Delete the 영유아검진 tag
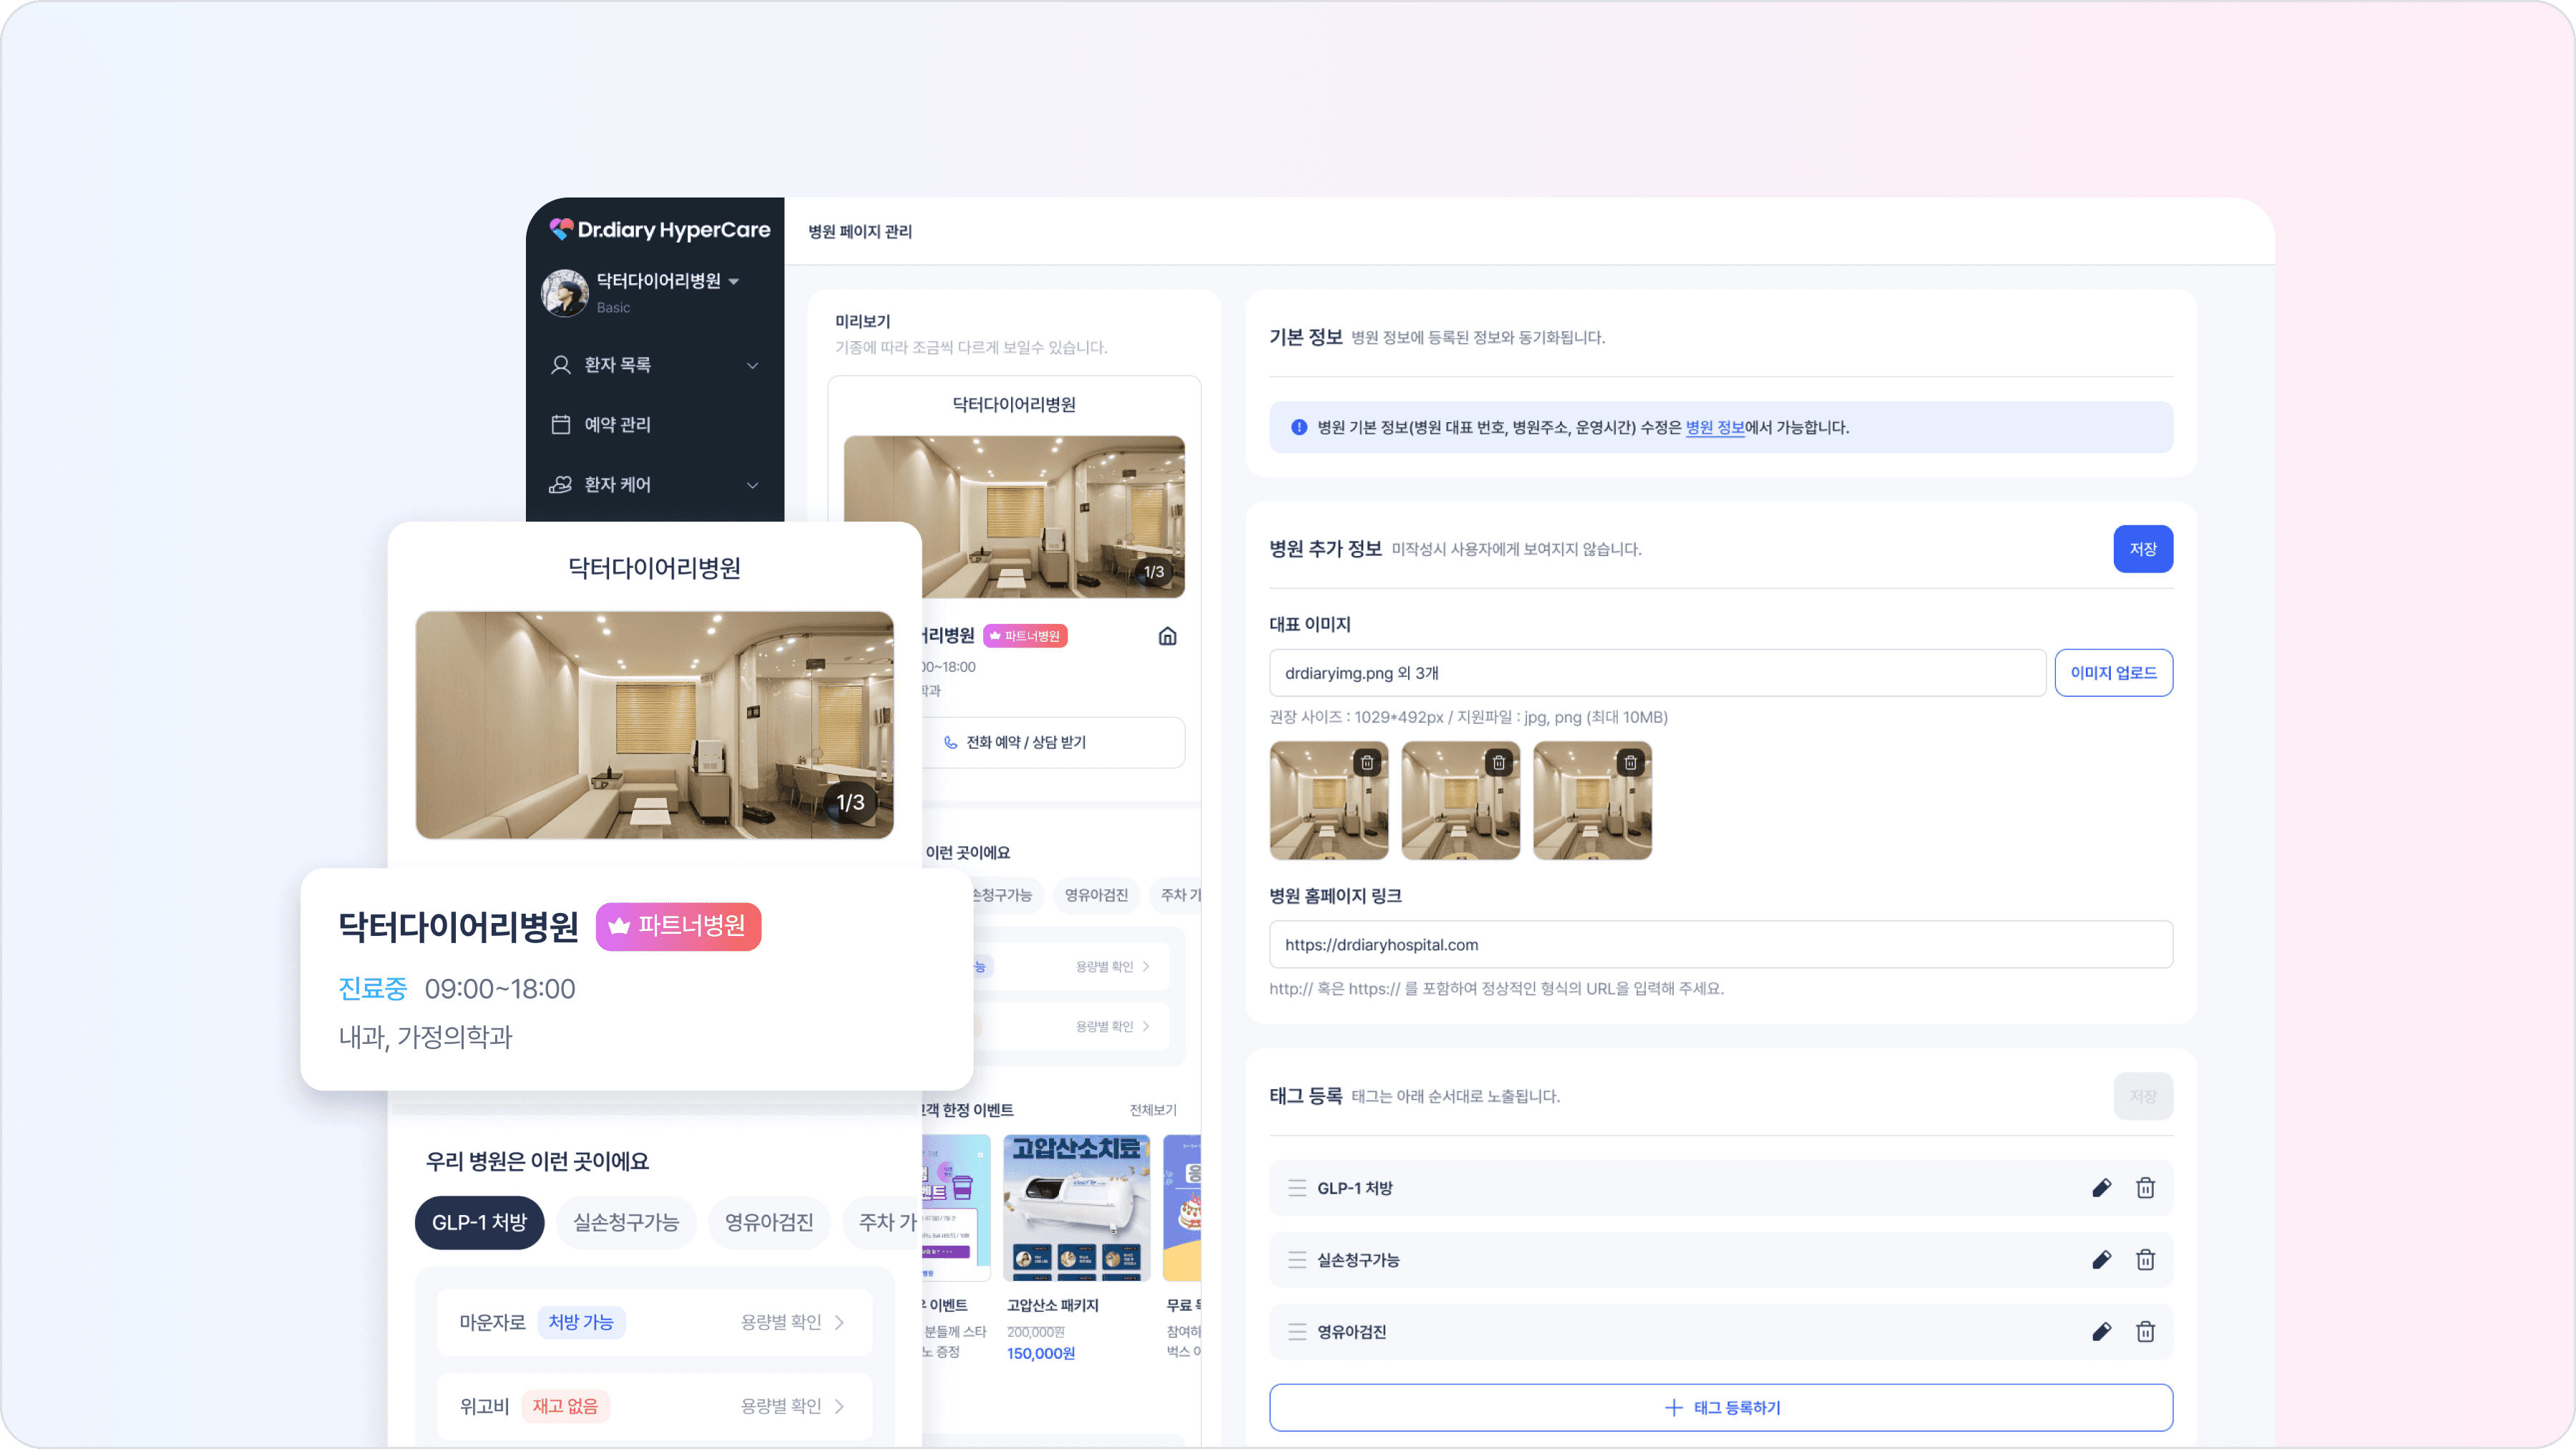The height and width of the screenshot is (1449, 2576). click(x=2145, y=1332)
